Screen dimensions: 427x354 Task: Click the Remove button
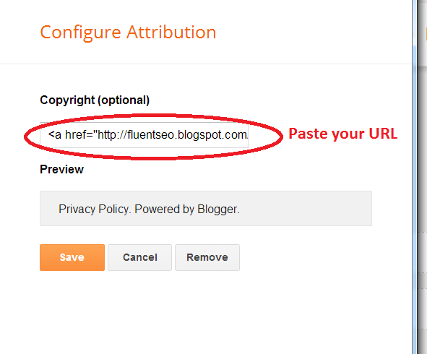207,257
